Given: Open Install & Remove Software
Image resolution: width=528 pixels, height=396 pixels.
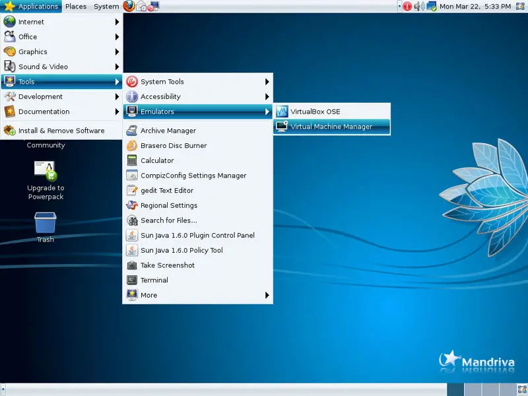Looking at the screenshot, I should coord(61,130).
